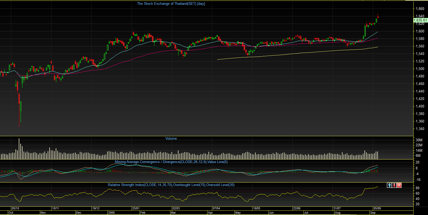Click the May month label on time axis

238,213
